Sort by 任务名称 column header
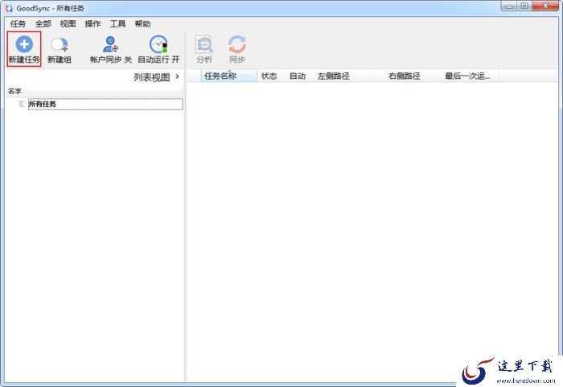The image size is (563, 387). [x=229, y=76]
